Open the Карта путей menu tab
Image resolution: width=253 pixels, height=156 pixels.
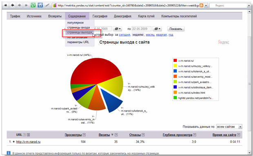(146, 16)
